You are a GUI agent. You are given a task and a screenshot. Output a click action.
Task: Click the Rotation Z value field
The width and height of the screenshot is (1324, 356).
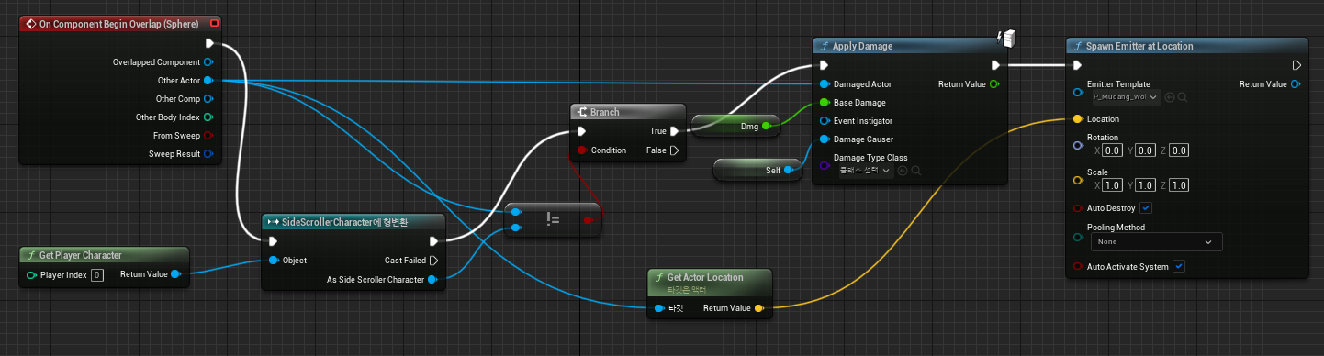[1180, 150]
